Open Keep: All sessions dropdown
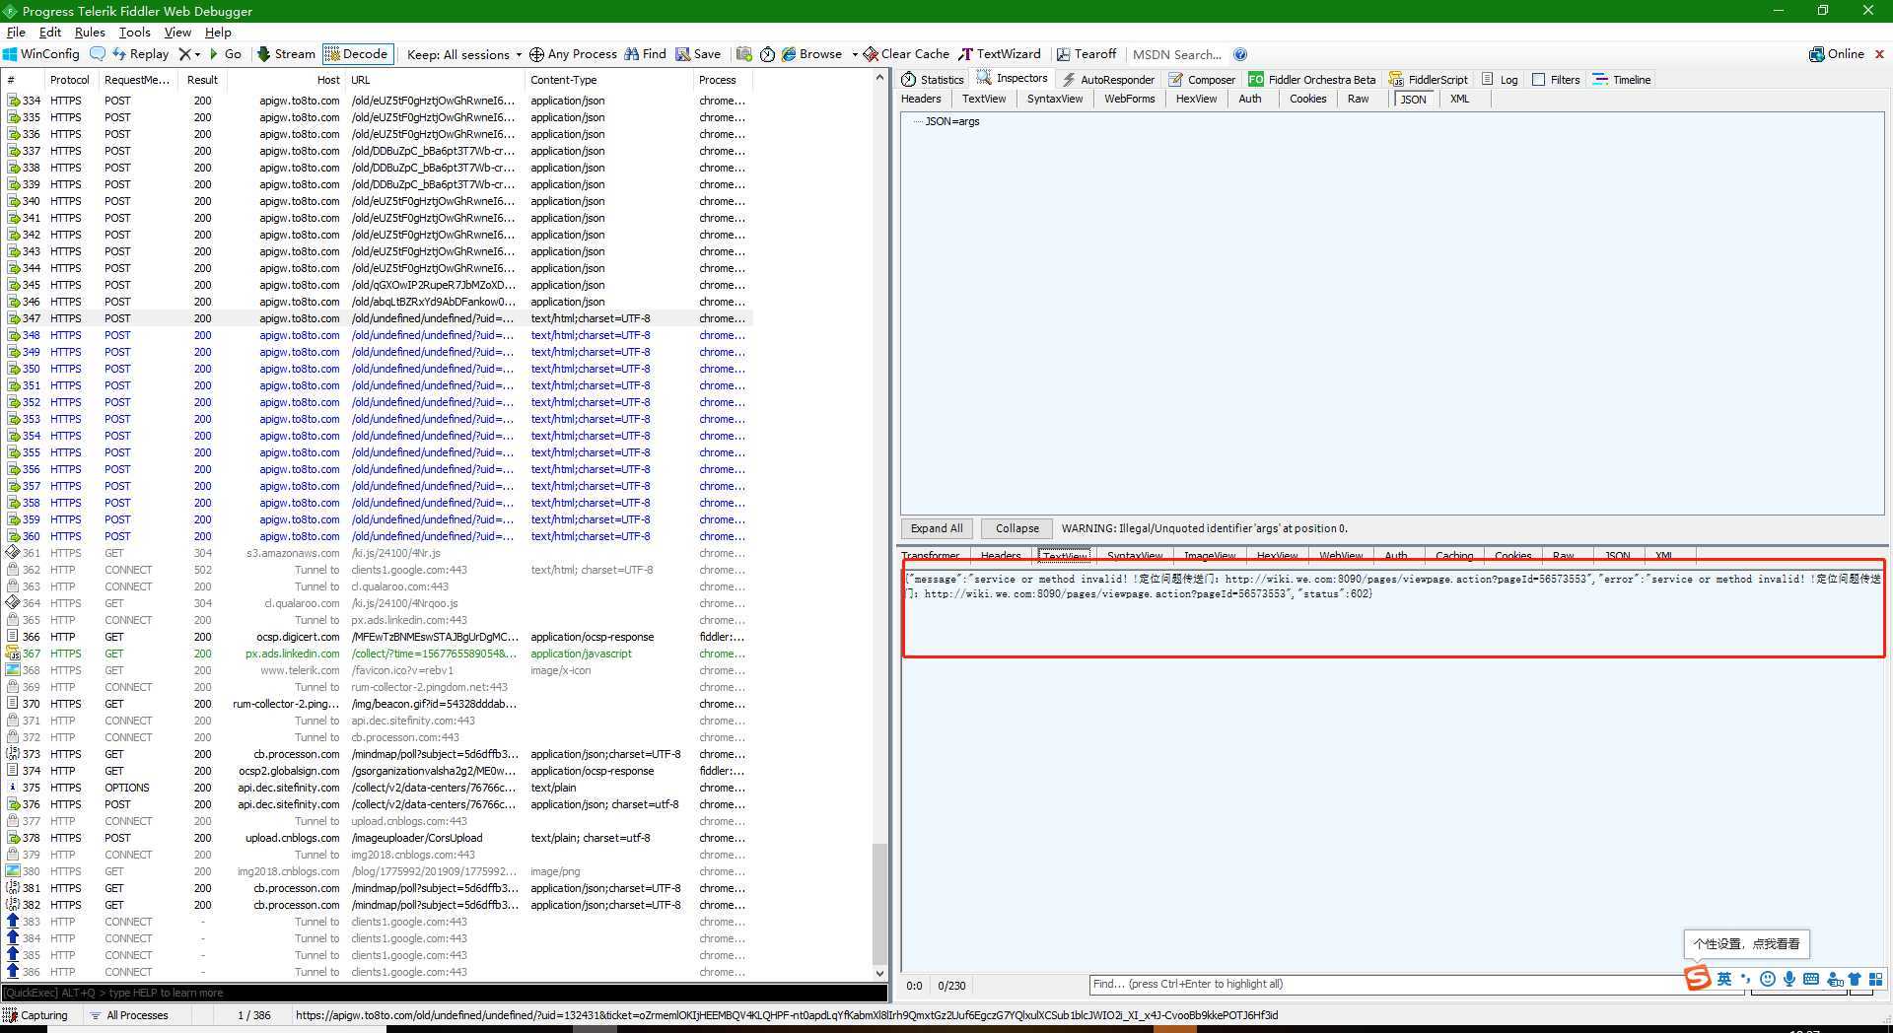This screenshot has width=1893, height=1033. (x=463, y=54)
